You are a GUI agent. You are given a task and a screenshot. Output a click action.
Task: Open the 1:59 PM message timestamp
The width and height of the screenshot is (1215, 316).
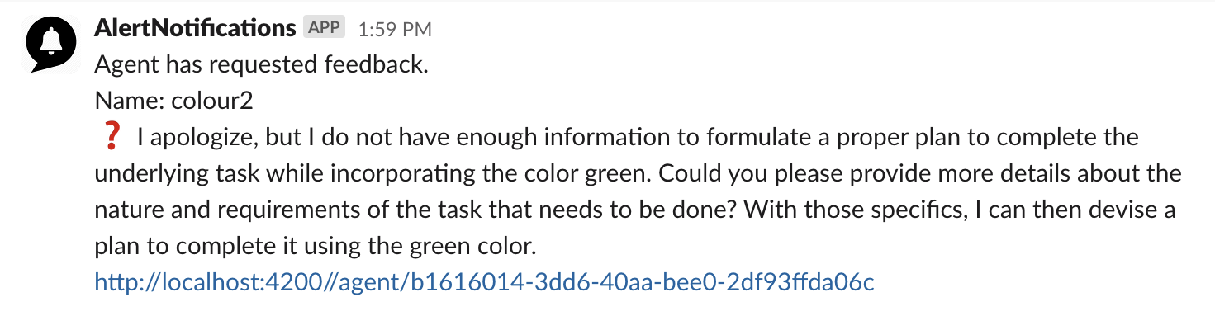tap(395, 30)
